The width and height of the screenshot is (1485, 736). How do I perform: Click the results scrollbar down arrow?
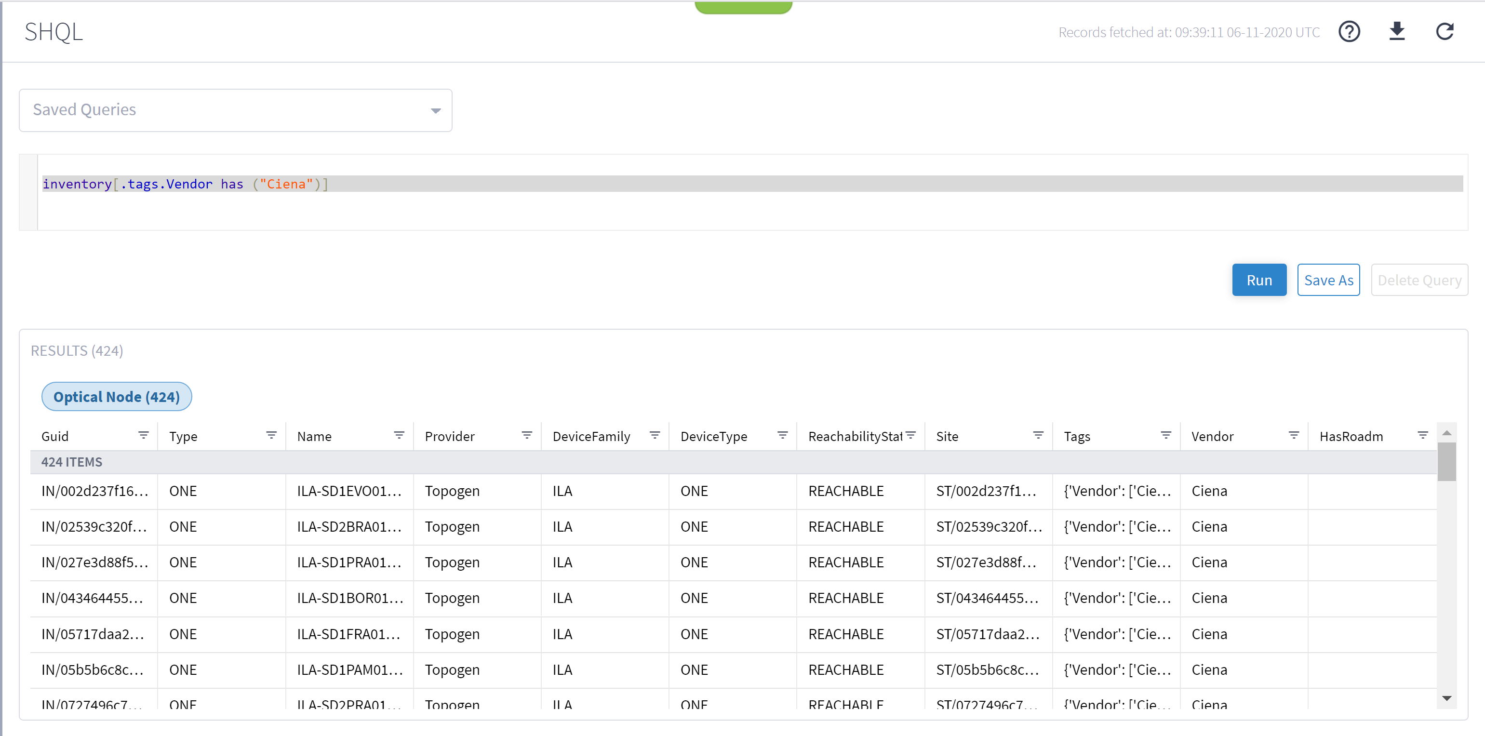pos(1446,699)
